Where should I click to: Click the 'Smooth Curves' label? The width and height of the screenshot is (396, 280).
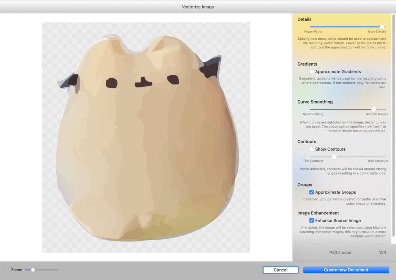point(377,114)
